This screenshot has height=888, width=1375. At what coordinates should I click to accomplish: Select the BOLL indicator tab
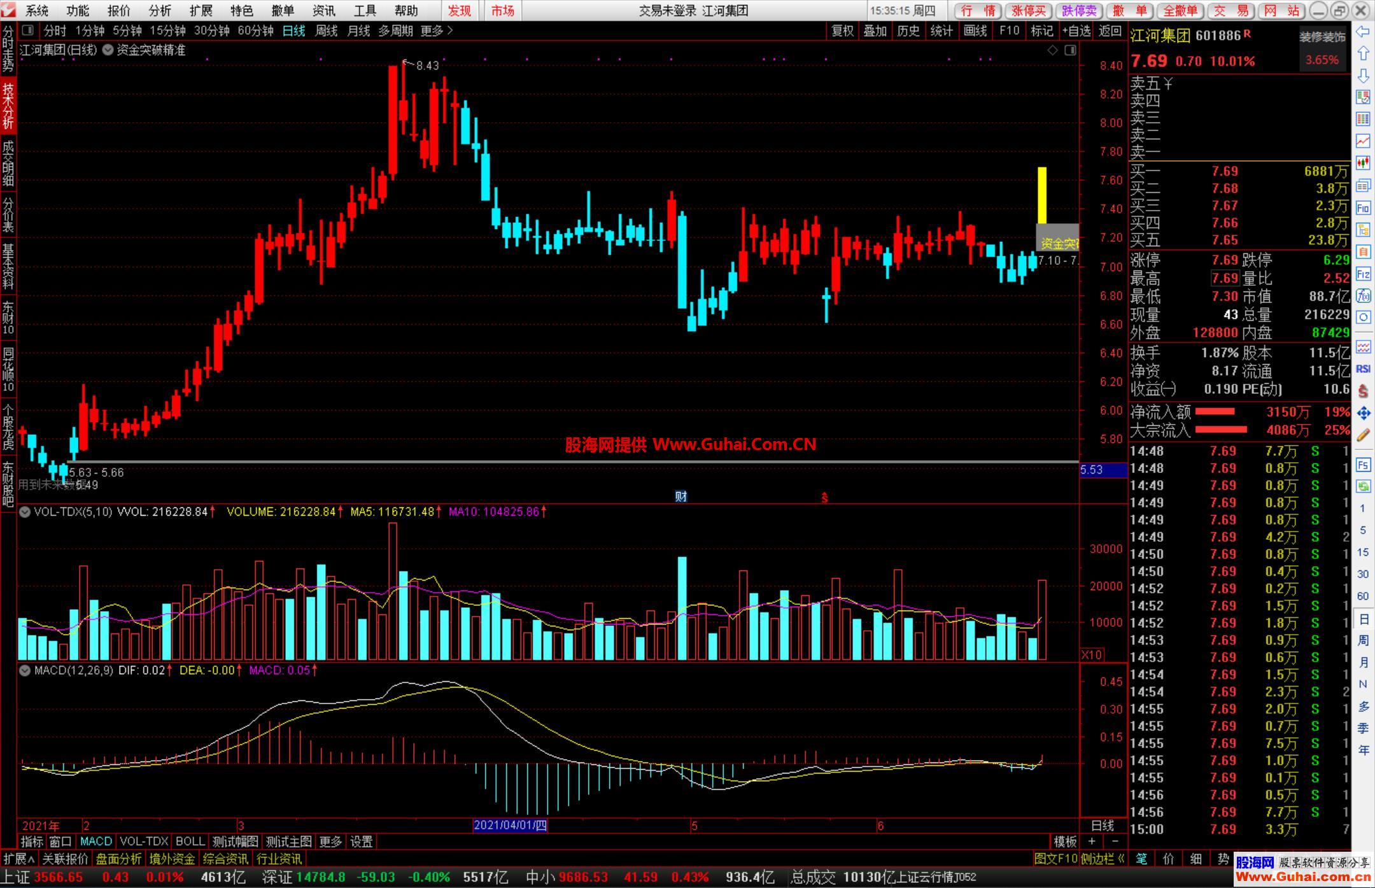190,842
